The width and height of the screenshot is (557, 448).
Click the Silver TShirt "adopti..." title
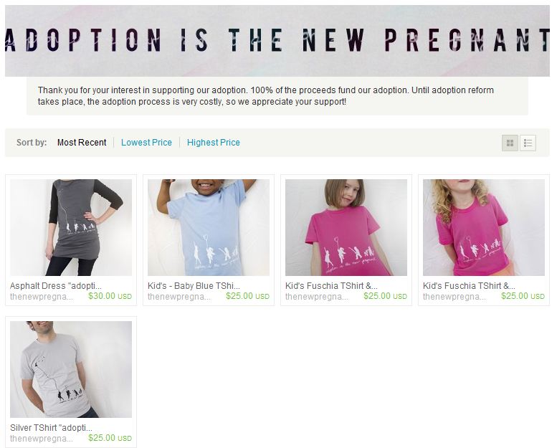pos(51,428)
